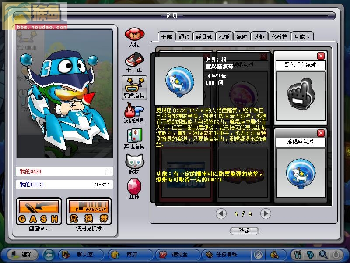Switch to the 頭飾 tab
This screenshot has width=350, height=263.
tap(184, 36)
